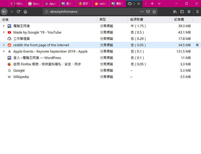The image size is (201, 154).
Task: Click the 131.5 MB memory value
Action: click(x=183, y=51)
